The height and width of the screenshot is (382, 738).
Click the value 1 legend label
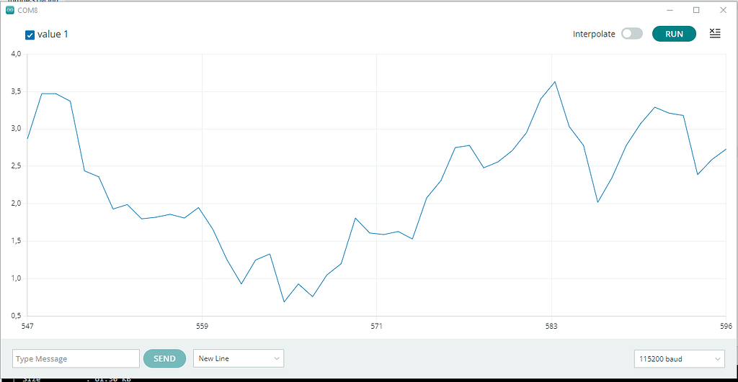click(x=53, y=35)
